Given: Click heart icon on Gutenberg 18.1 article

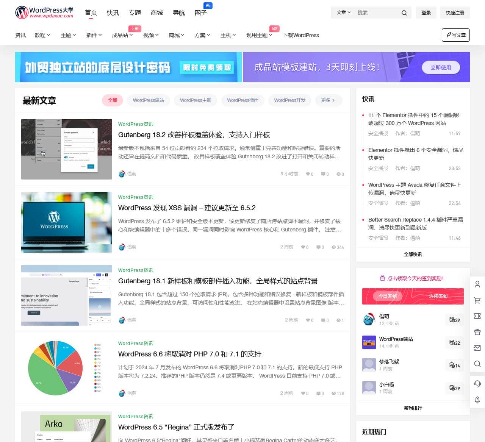Looking at the screenshot, I should pyautogui.click(x=308, y=320).
